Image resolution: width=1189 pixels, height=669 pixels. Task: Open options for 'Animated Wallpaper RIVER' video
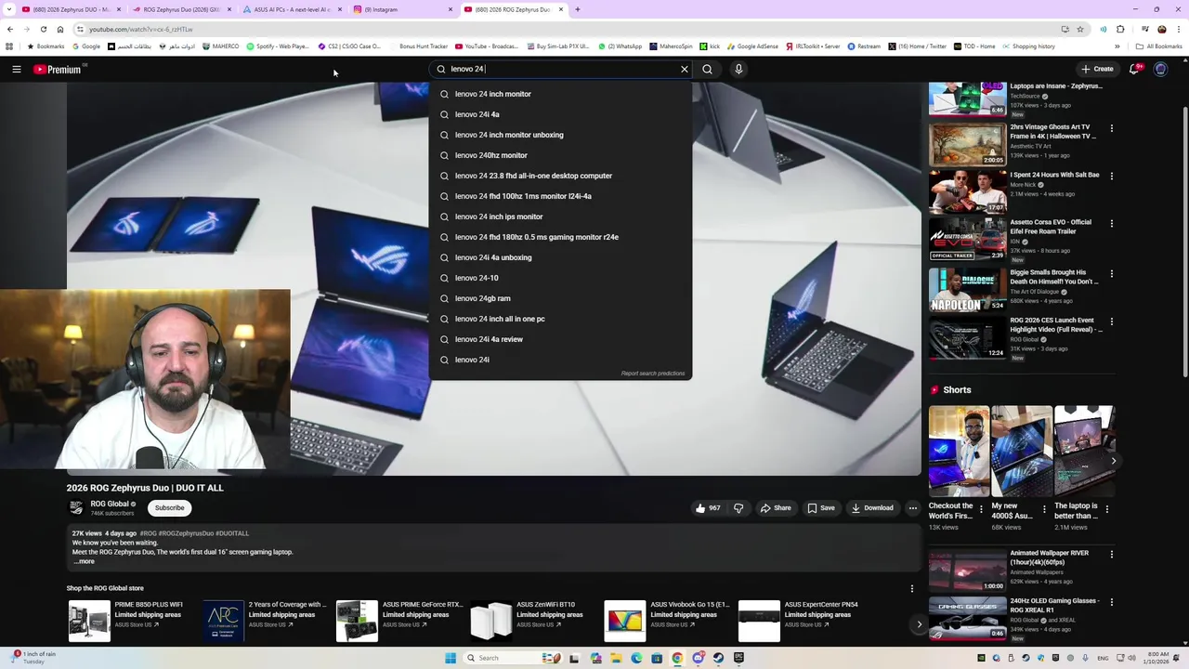(1111, 555)
